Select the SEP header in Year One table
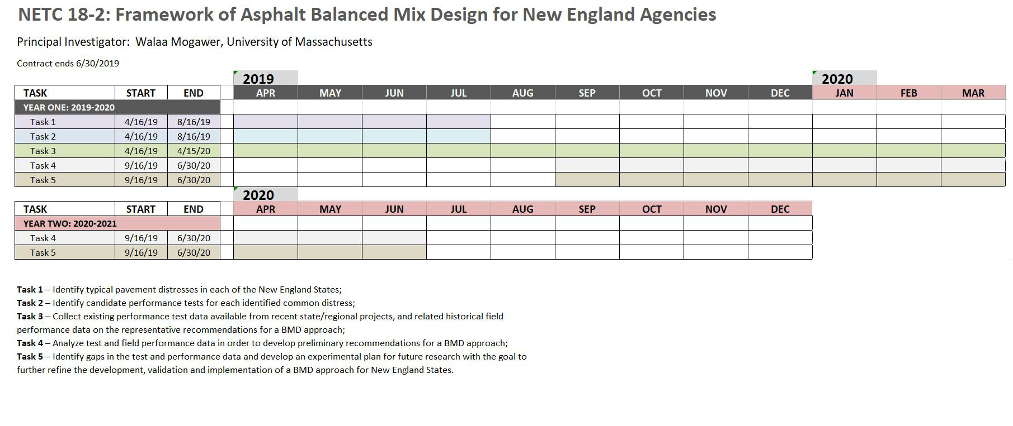This screenshot has width=1013, height=426. (587, 93)
